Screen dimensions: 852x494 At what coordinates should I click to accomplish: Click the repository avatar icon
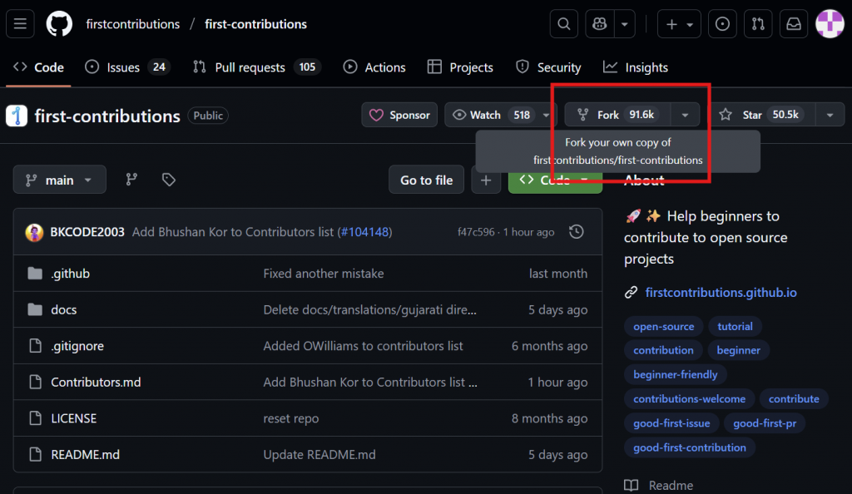click(17, 116)
